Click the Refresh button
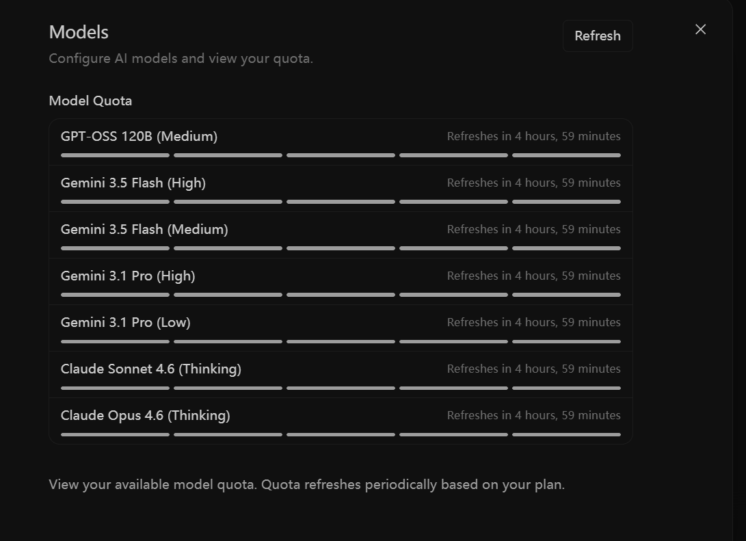Image resolution: width=746 pixels, height=541 pixels. tap(598, 36)
